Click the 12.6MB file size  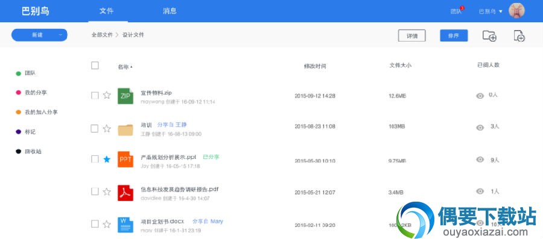pyautogui.click(x=397, y=96)
